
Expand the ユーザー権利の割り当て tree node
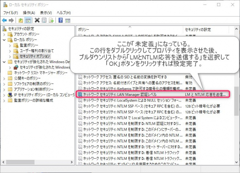[x=10, y=51]
